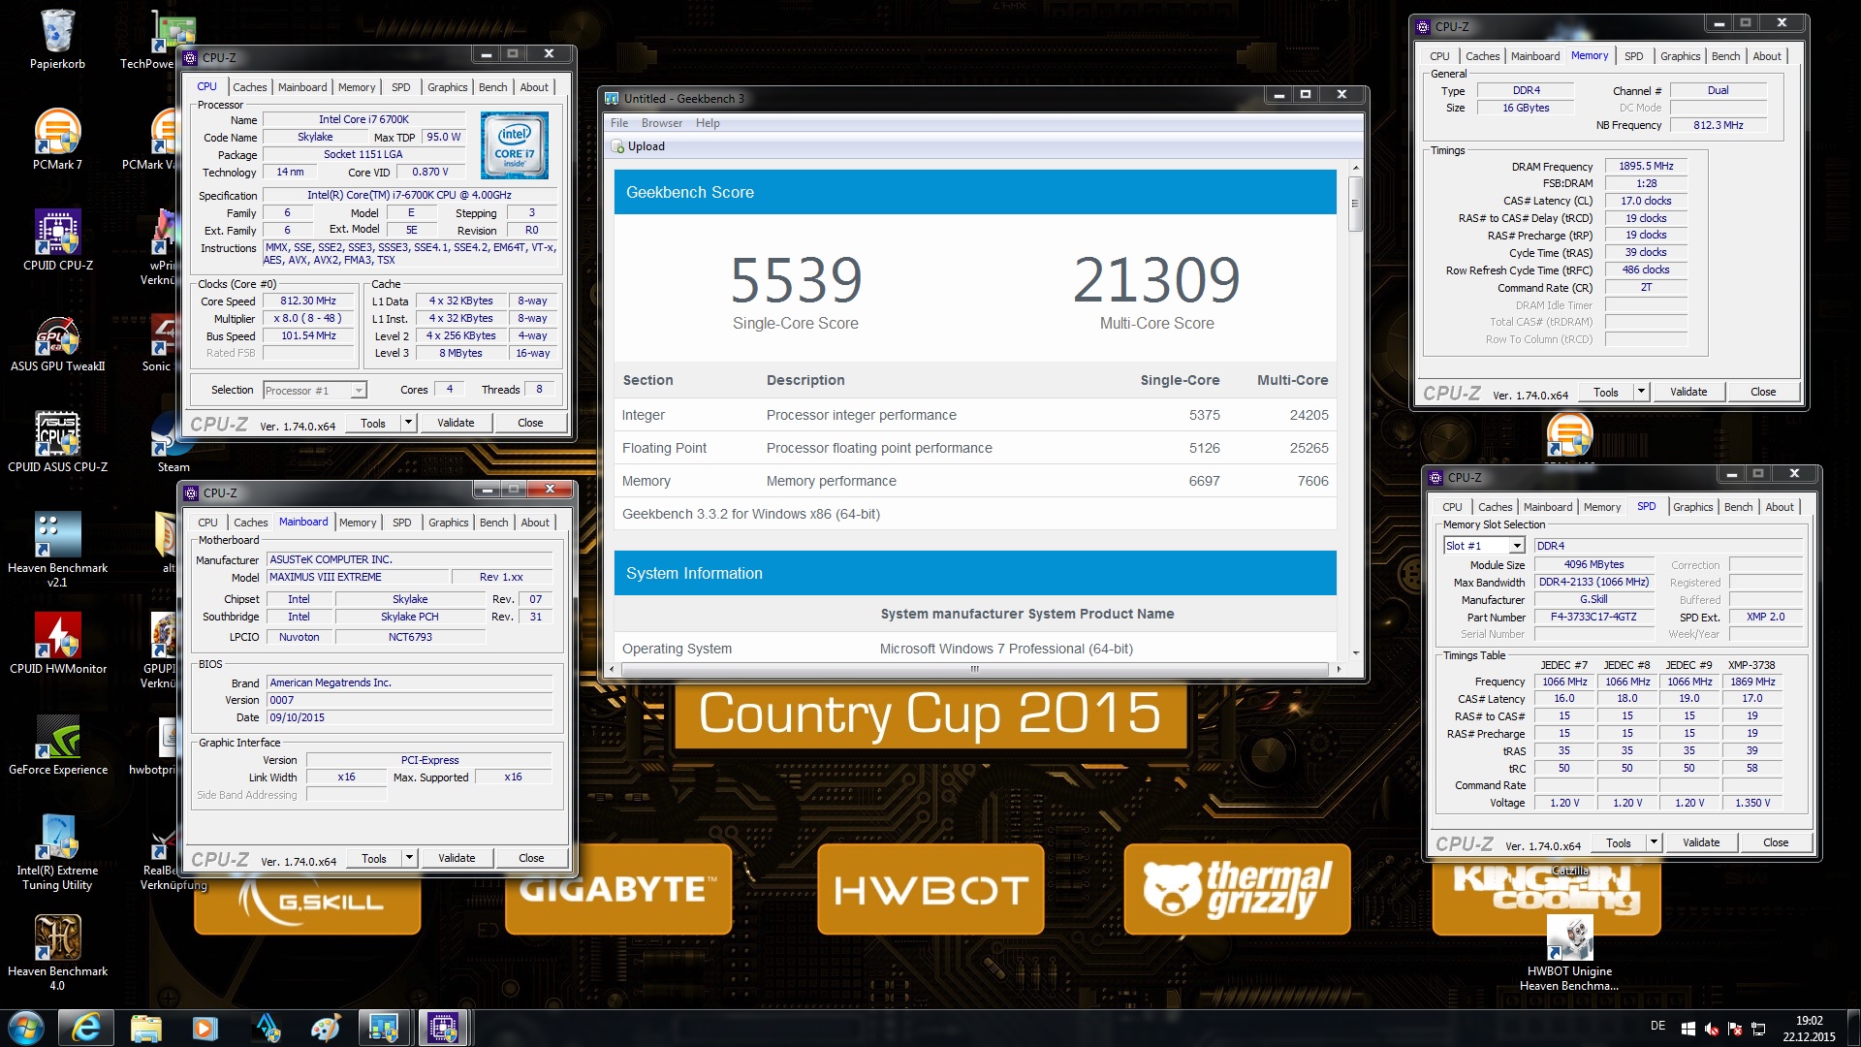
Task: Expand Tools dropdown arrow in Memory window
Action: pyautogui.click(x=1641, y=392)
